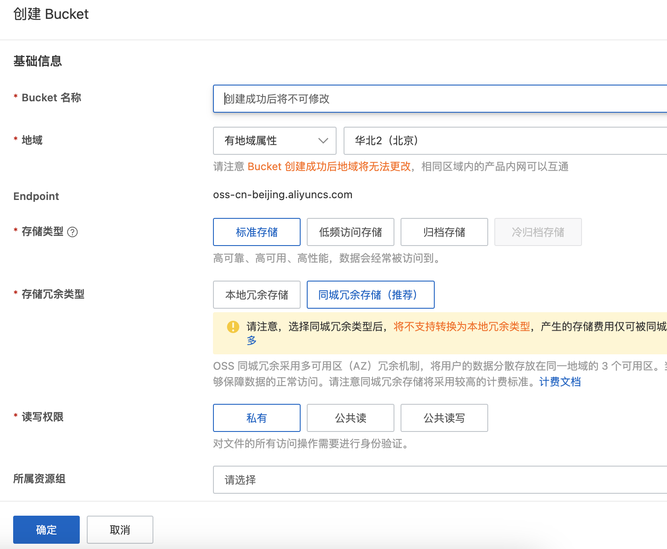Select Cold Archive storage (冷归档存储)
The image size is (667, 549).
click(538, 232)
